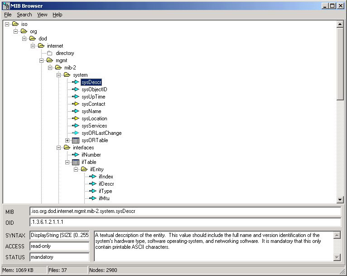
Task: Click the cyan arrow icon beside sysObjectID
Action: pyautogui.click(x=76, y=89)
